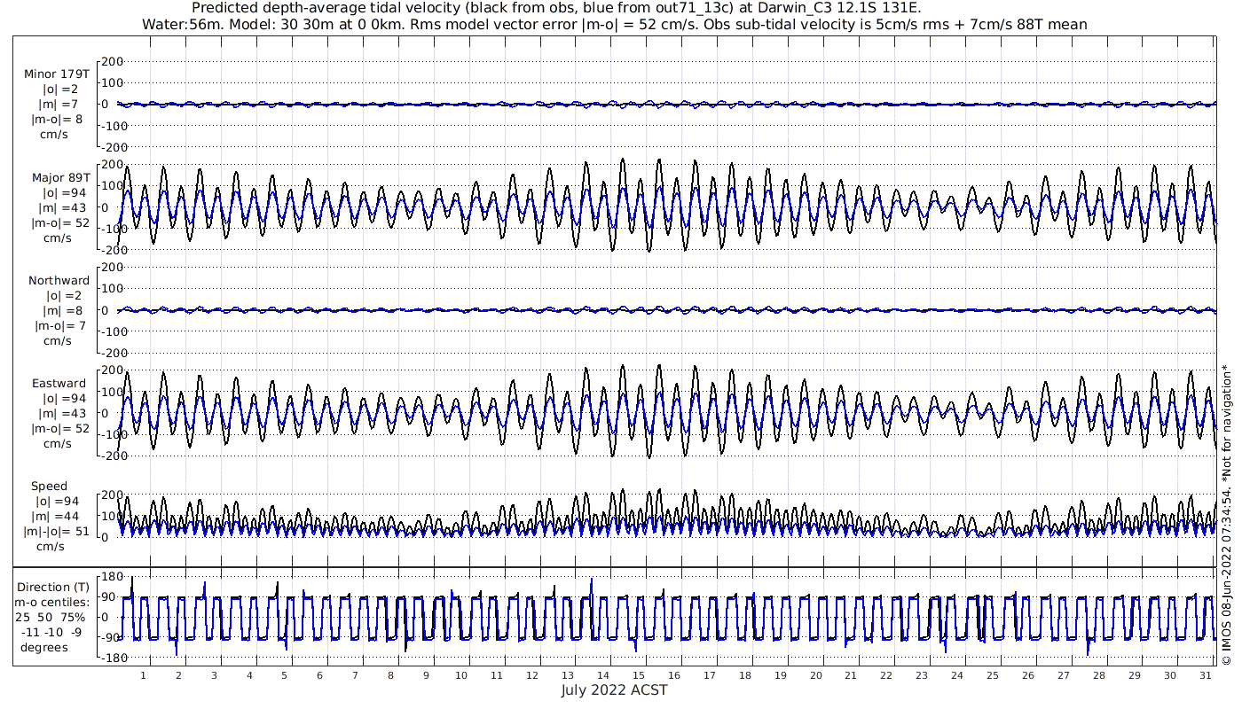Click the day "12" label on the x-axis

[x=532, y=675]
